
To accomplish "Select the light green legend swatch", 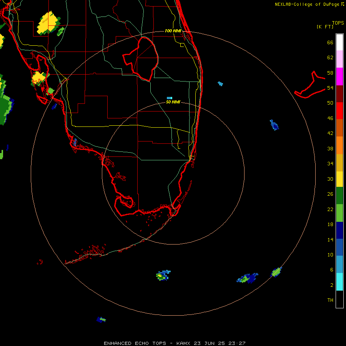I will click(x=339, y=213).
